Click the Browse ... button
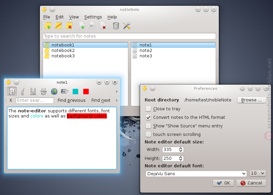This screenshot has height=195, width=273. tap(252, 100)
